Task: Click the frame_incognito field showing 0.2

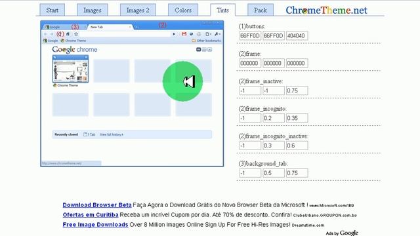Action: 274,118
